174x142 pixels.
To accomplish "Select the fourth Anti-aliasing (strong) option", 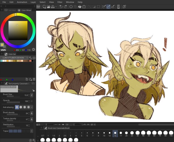I will coord(28,107).
